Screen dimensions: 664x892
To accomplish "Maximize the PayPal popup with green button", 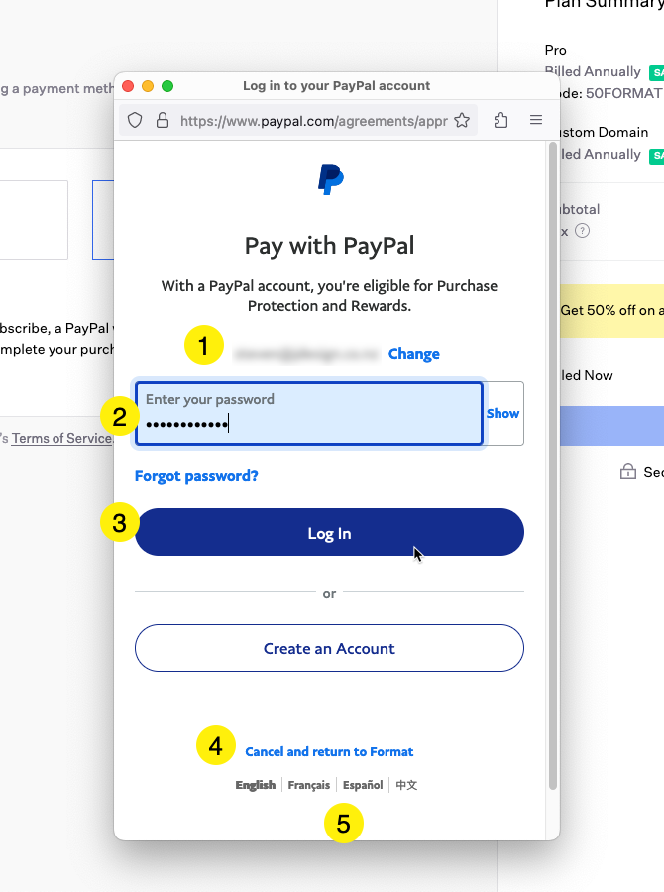I will click(x=167, y=86).
